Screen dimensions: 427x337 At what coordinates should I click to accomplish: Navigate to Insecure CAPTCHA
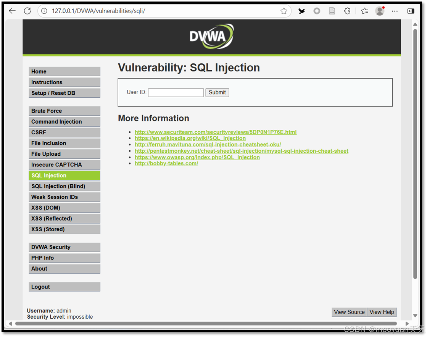coord(64,164)
